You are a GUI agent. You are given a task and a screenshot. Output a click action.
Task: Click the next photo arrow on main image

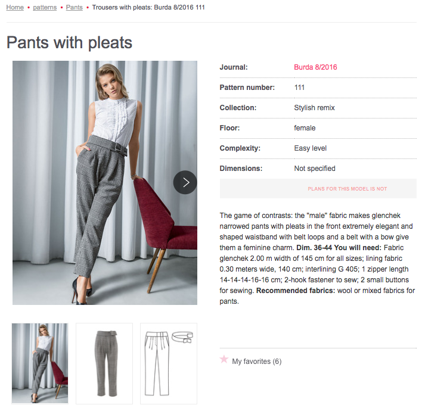[185, 182]
